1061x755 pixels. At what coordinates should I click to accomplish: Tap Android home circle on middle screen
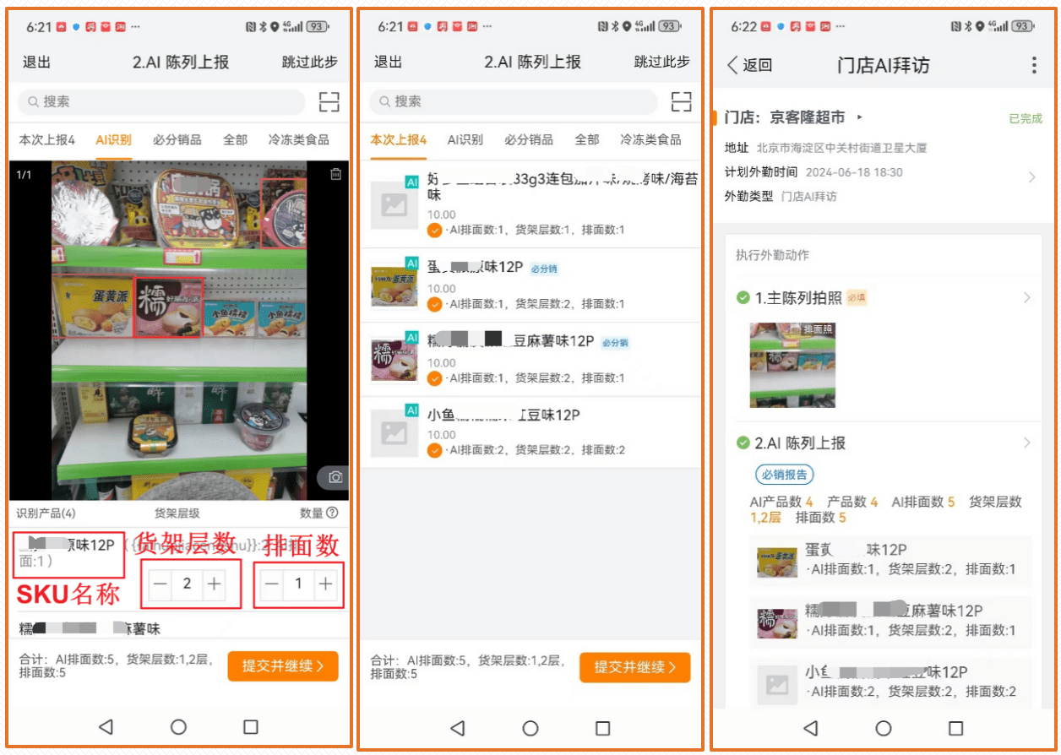pos(530,727)
